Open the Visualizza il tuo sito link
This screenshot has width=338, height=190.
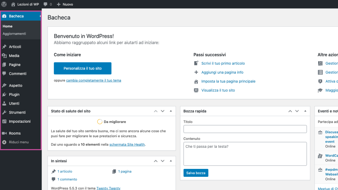tap(218, 90)
